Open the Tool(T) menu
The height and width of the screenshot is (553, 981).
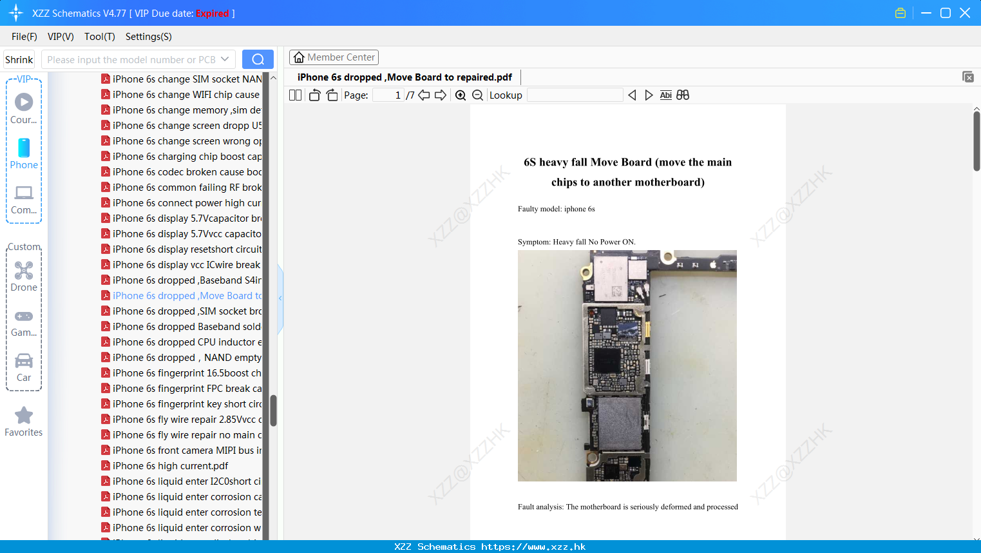100,36
